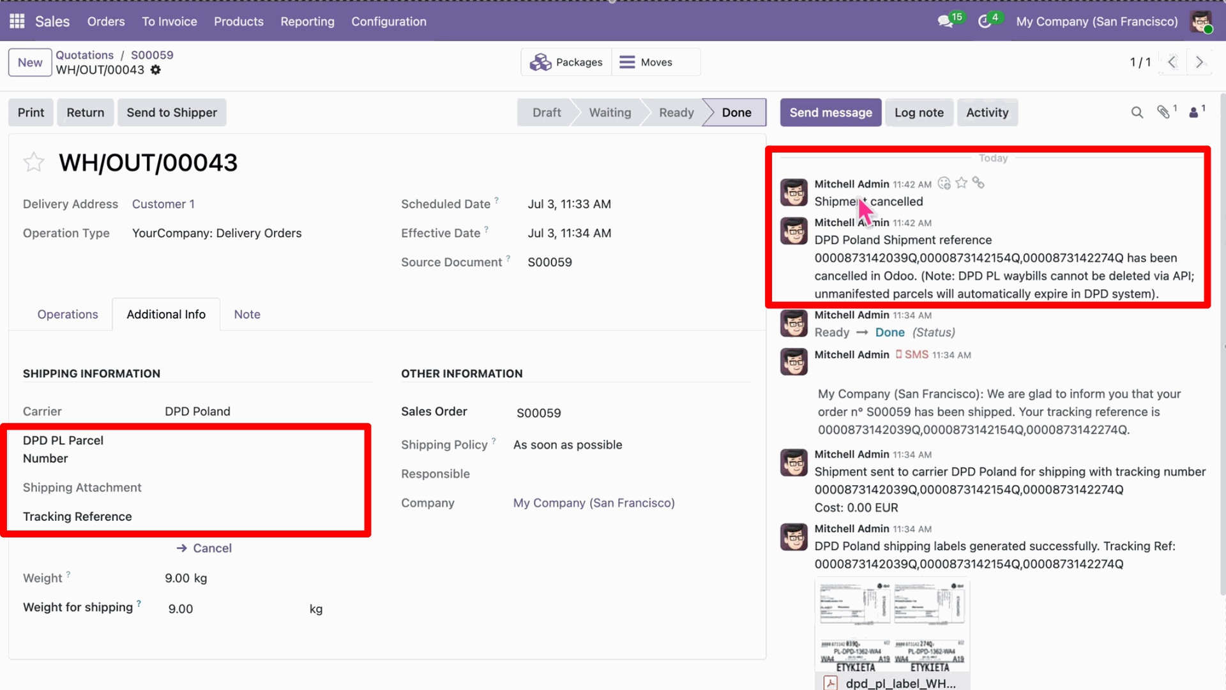Click the Cancel shipment link

204,548
